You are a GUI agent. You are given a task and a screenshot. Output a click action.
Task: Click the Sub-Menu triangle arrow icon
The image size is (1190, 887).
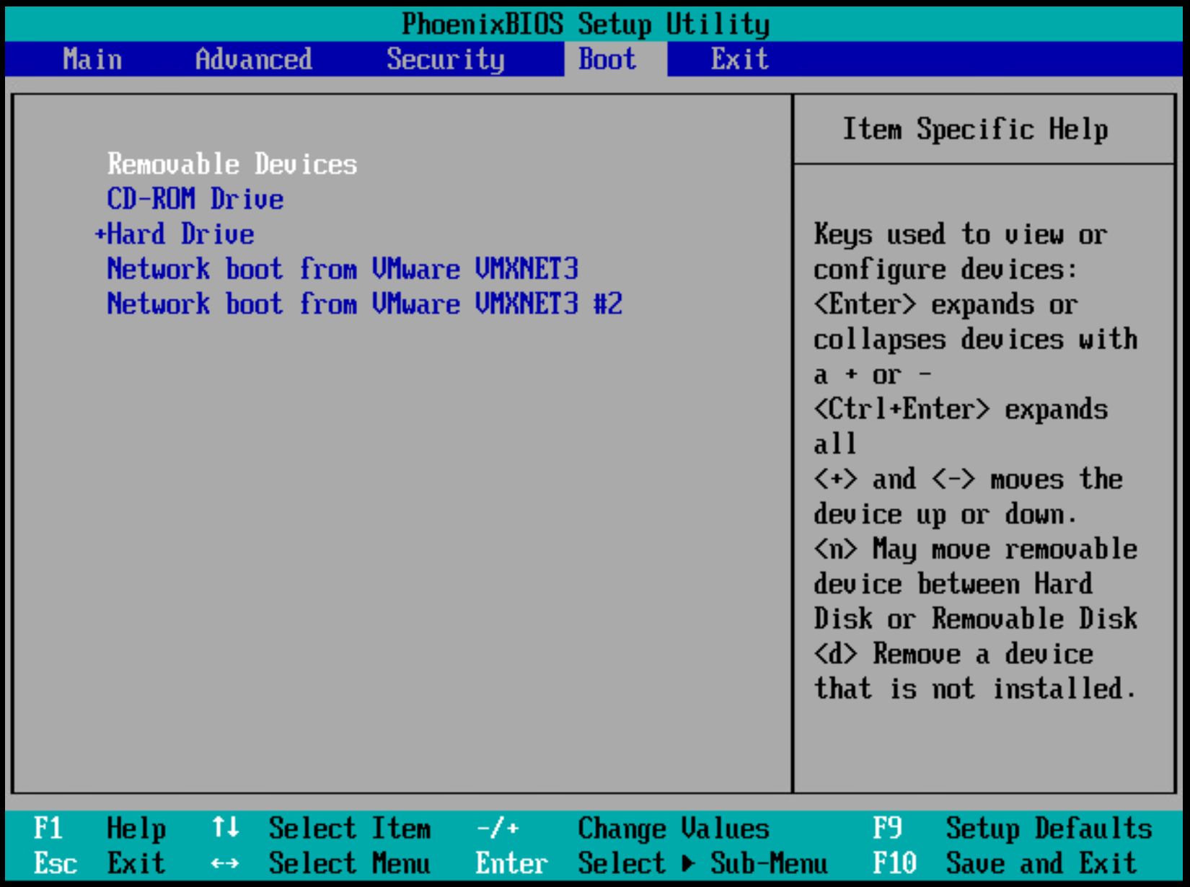[688, 863]
